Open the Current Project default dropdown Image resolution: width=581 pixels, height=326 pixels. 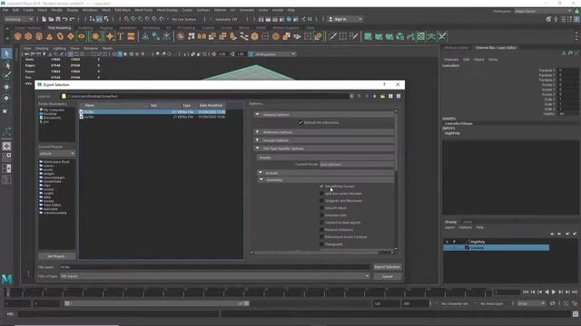pos(56,153)
